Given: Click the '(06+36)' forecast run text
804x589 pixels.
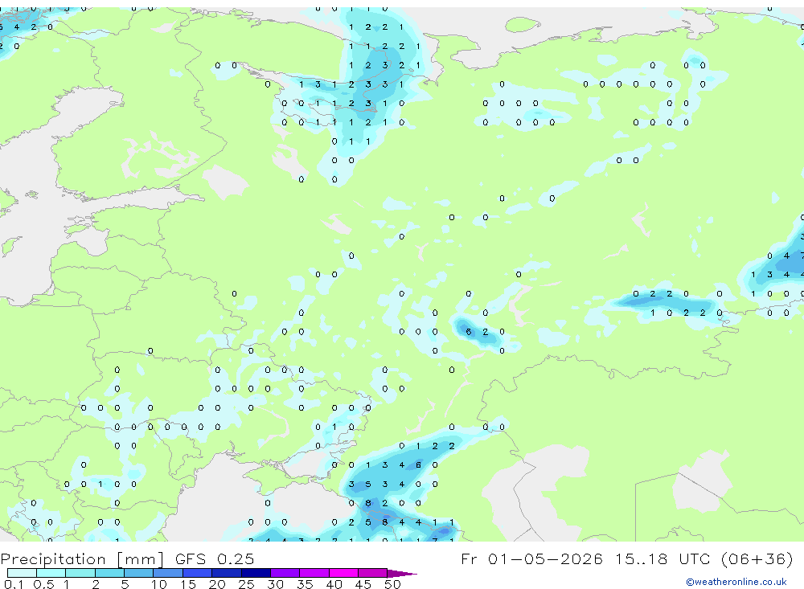Looking at the screenshot, I should tap(757, 558).
